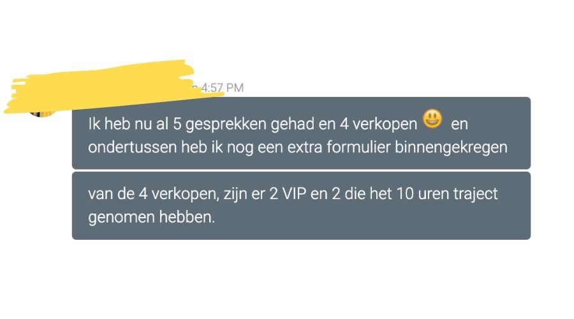The height and width of the screenshot is (319, 574).
Task: Click the word "extra" in first message
Action: (305, 147)
